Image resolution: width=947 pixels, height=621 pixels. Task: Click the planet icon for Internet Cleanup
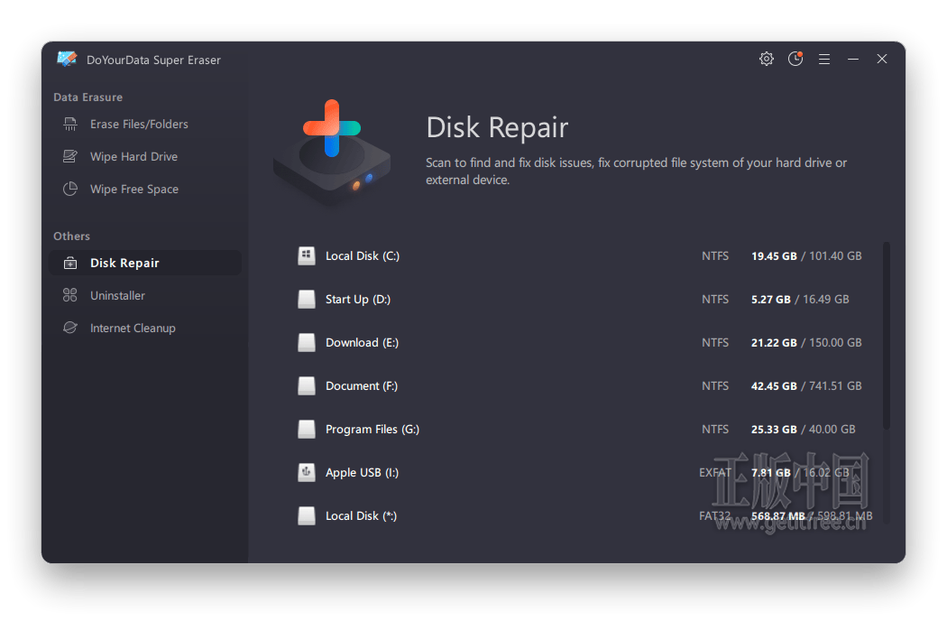pyautogui.click(x=70, y=328)
